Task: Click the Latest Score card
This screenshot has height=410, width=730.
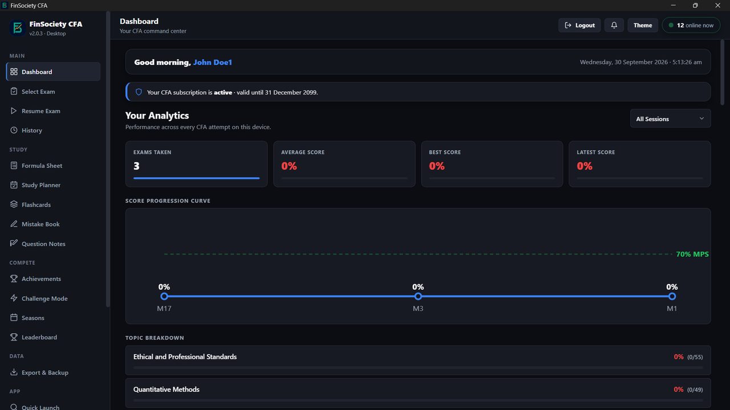Action: point(639,164)
